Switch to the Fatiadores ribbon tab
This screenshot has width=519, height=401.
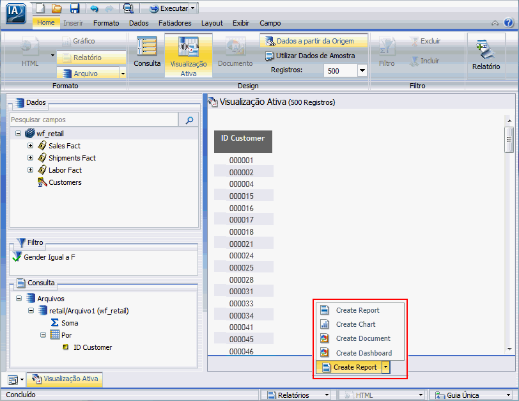(x=174, y=23)
